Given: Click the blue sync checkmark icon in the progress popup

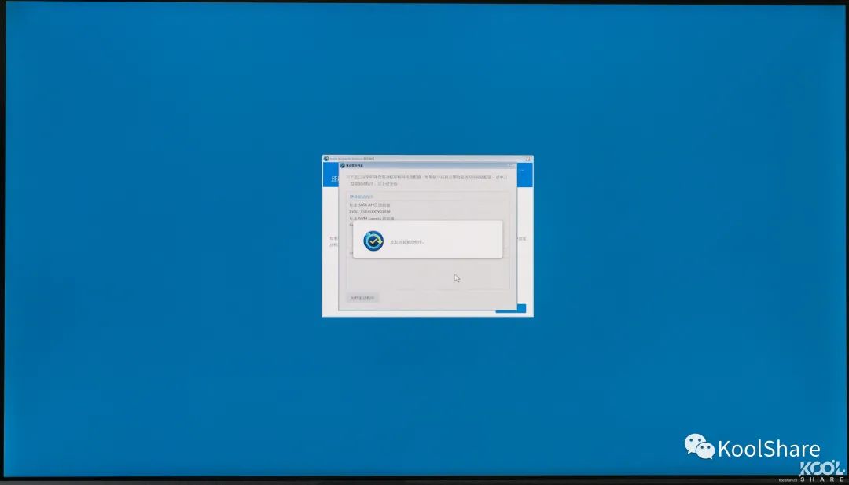Looking at the screenshot, I should pos(373,241).
